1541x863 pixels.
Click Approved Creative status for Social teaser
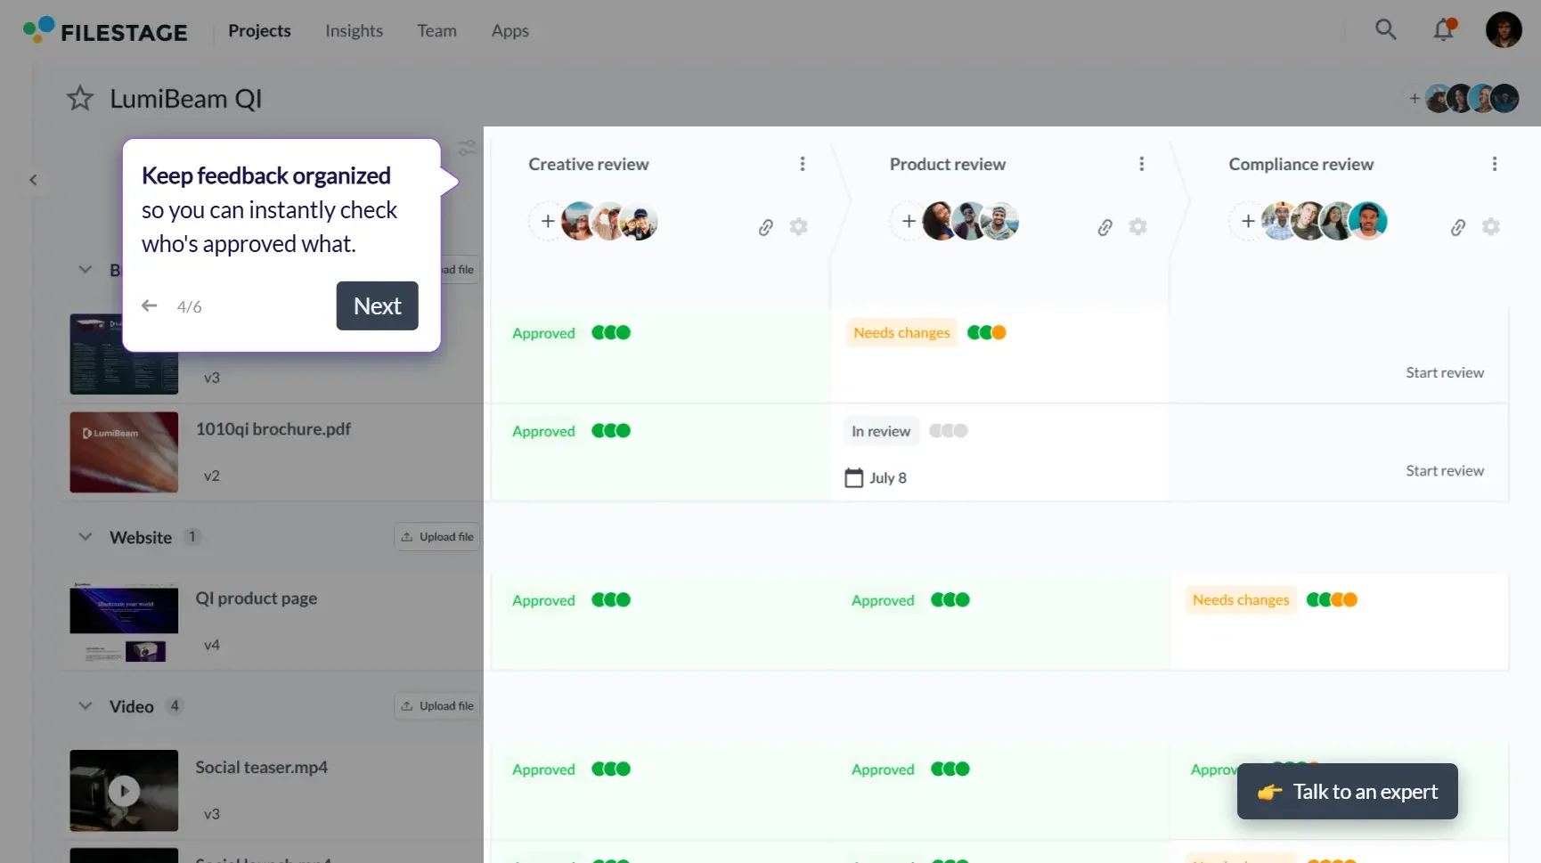click(543, 769)
